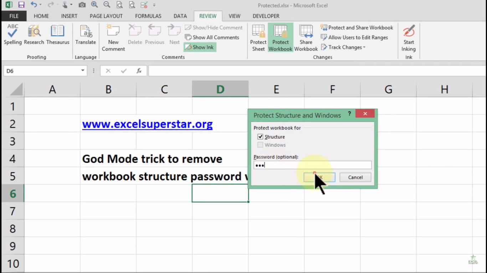This screenshot has width=487, height=273.
Task: Open the Name Box dropdown arrow
Action: 83,71
